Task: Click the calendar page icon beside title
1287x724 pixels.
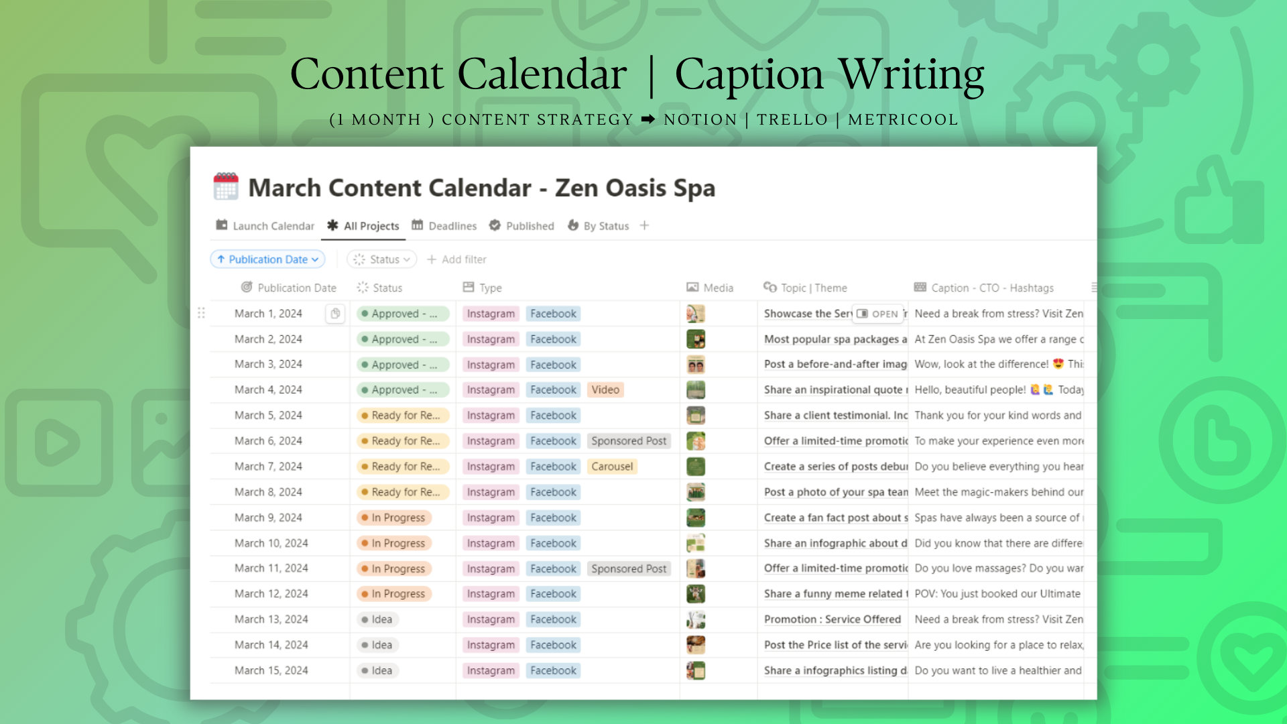Action: [x=226, y=187]
